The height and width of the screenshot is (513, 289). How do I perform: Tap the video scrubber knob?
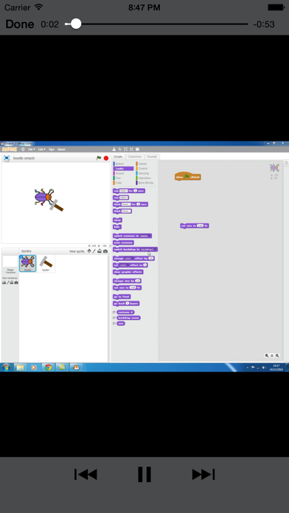pyautogui.click(x=76, y=24)
